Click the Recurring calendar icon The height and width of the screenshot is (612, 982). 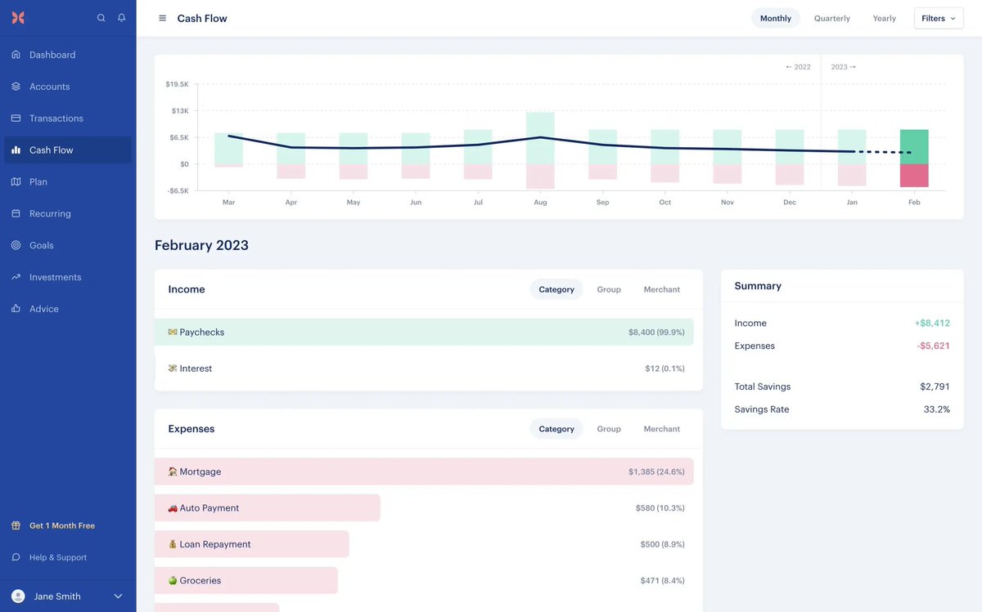click(x=16, y=214)
